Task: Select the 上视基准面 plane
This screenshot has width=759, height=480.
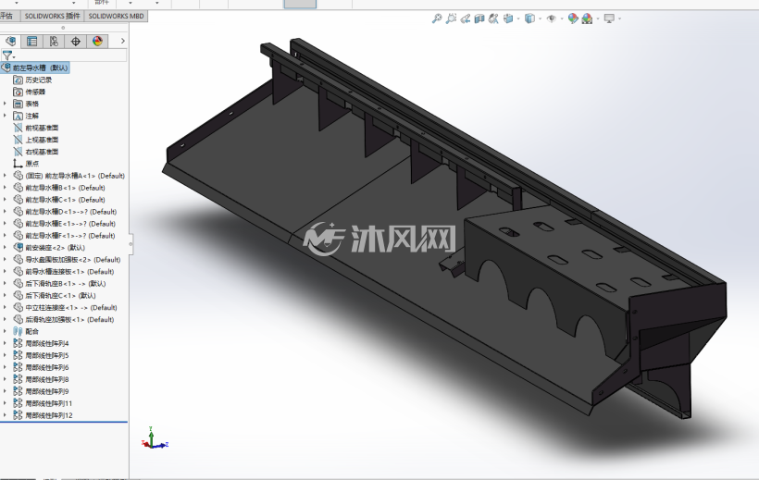Action: tap(36, 140)
